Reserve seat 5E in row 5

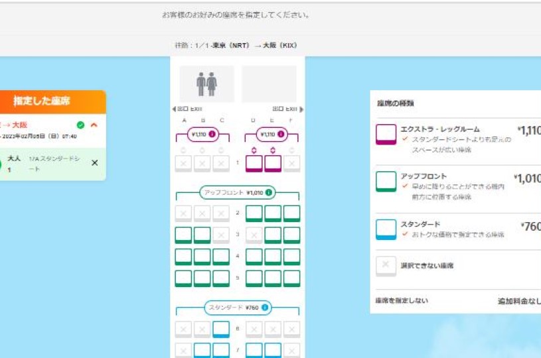[273, 278]
